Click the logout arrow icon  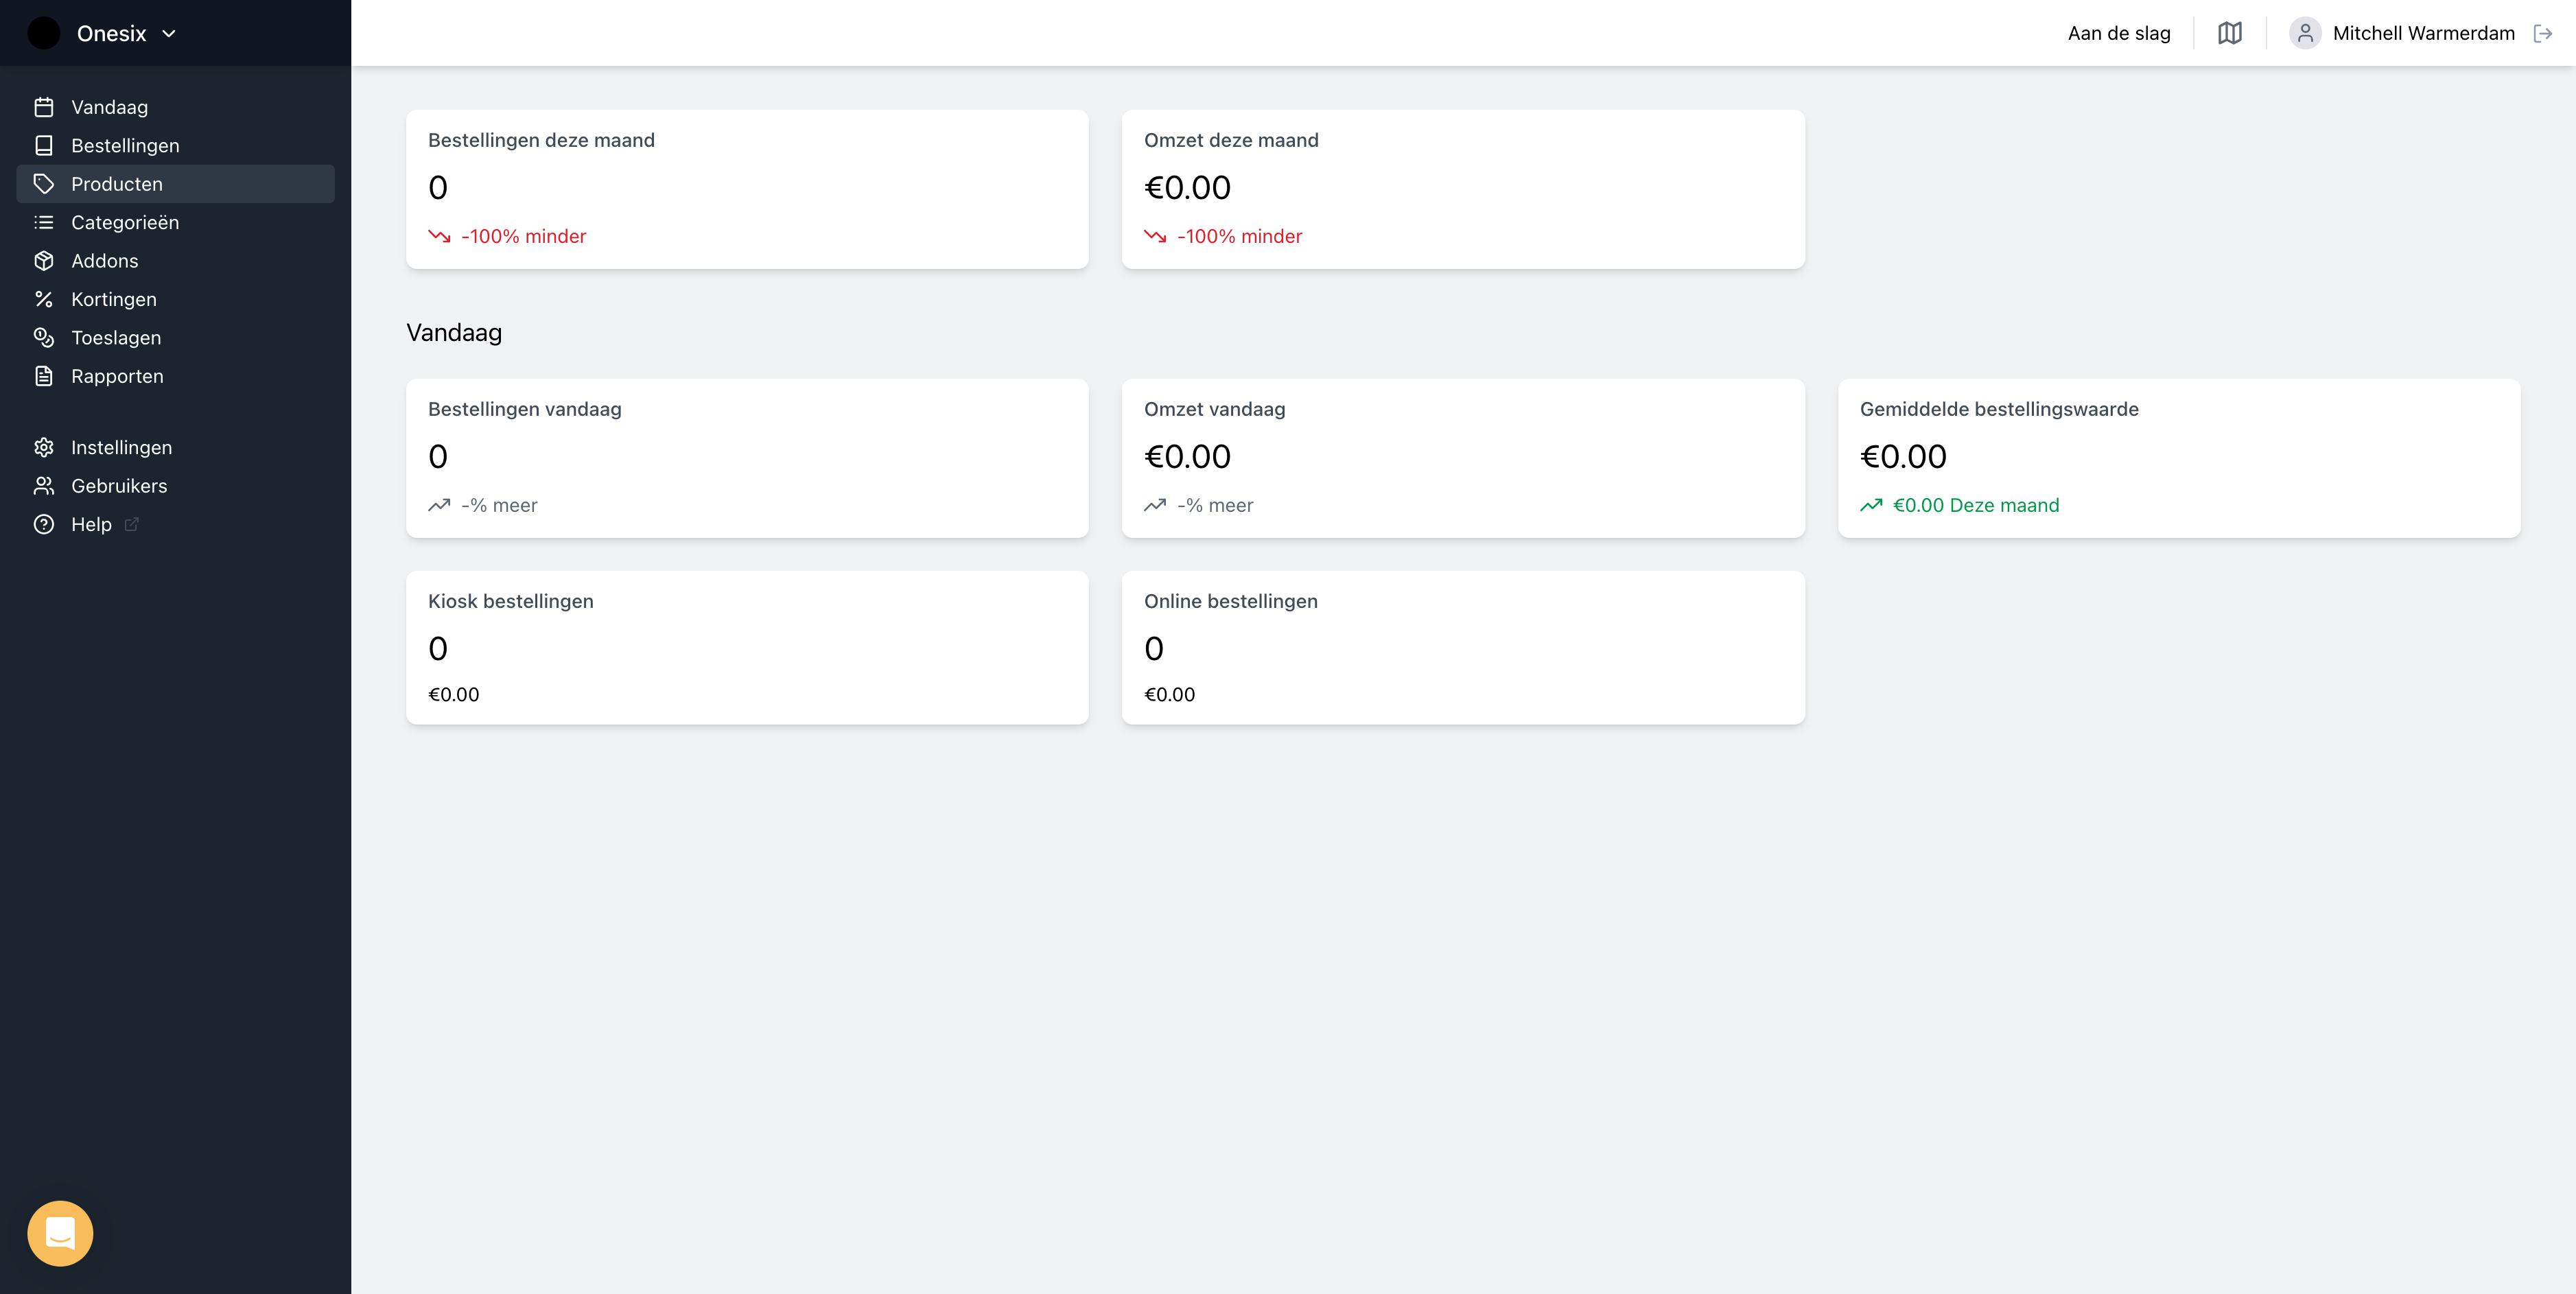tap(2542, 34)
